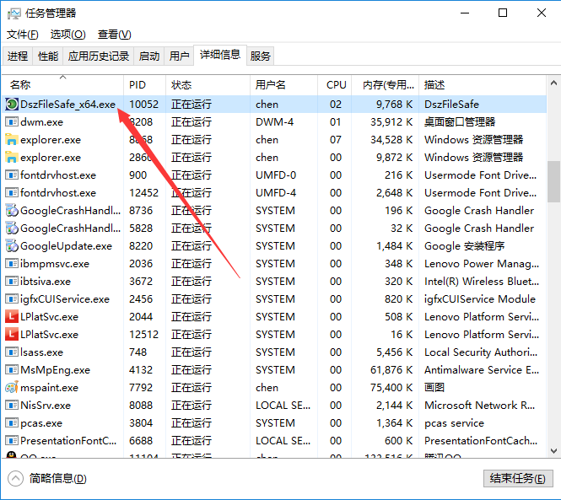Click the MsMpEng.exe process icon

(12, 370)
